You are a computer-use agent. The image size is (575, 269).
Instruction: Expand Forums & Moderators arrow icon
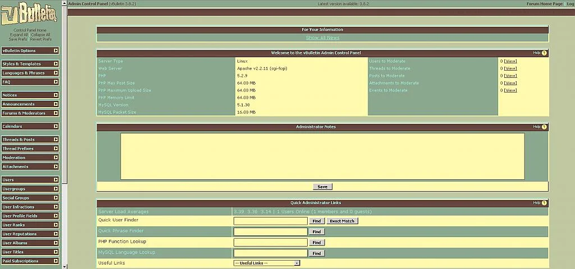point(56,113)
